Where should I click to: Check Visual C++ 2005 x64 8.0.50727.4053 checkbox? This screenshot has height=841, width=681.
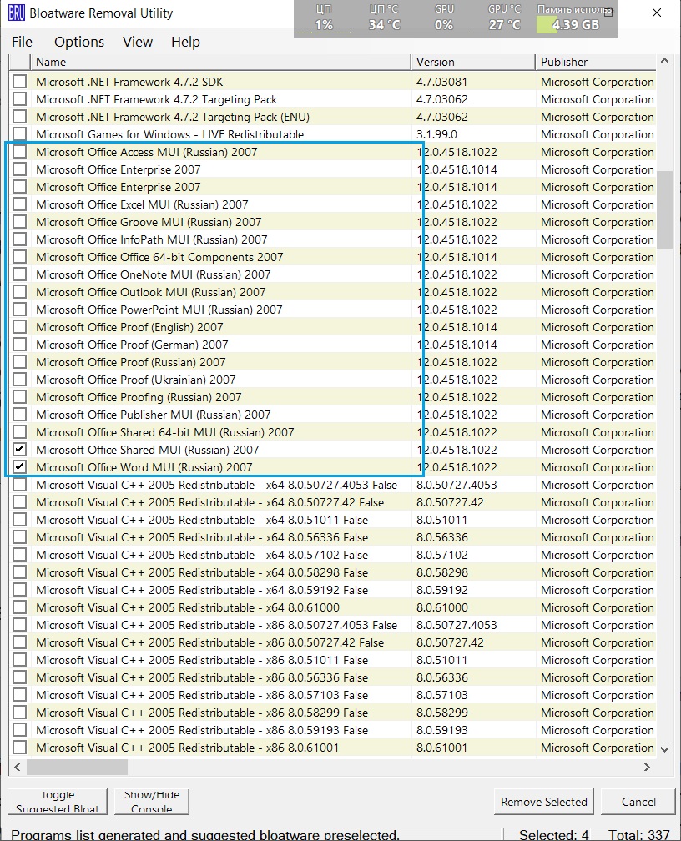point(20,484)
